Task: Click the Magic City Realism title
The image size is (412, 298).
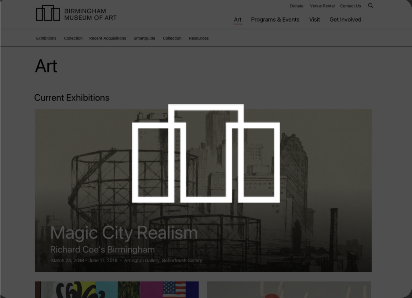Action: (124, 233)
